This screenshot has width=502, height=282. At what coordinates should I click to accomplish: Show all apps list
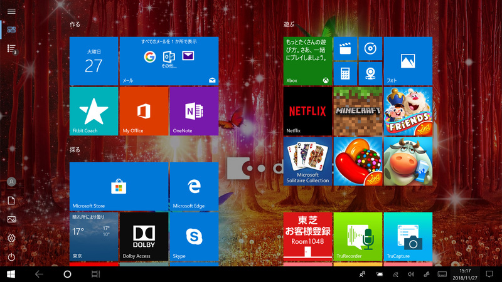click(11, 49)
